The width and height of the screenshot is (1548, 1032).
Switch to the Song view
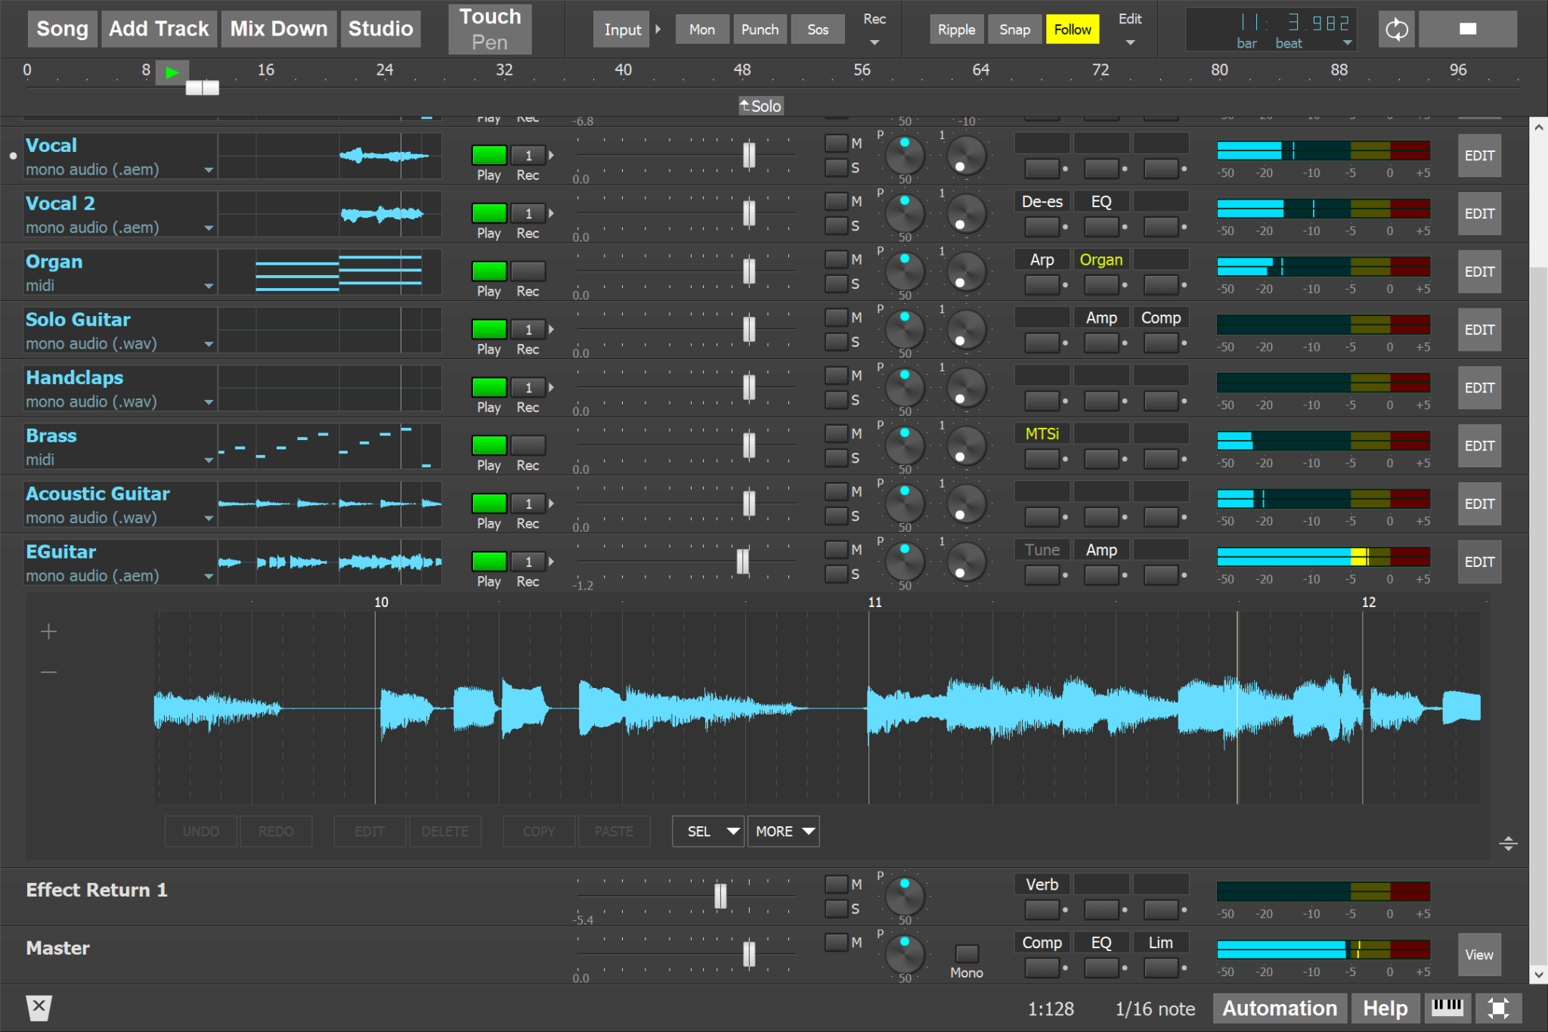pos(62,29)
